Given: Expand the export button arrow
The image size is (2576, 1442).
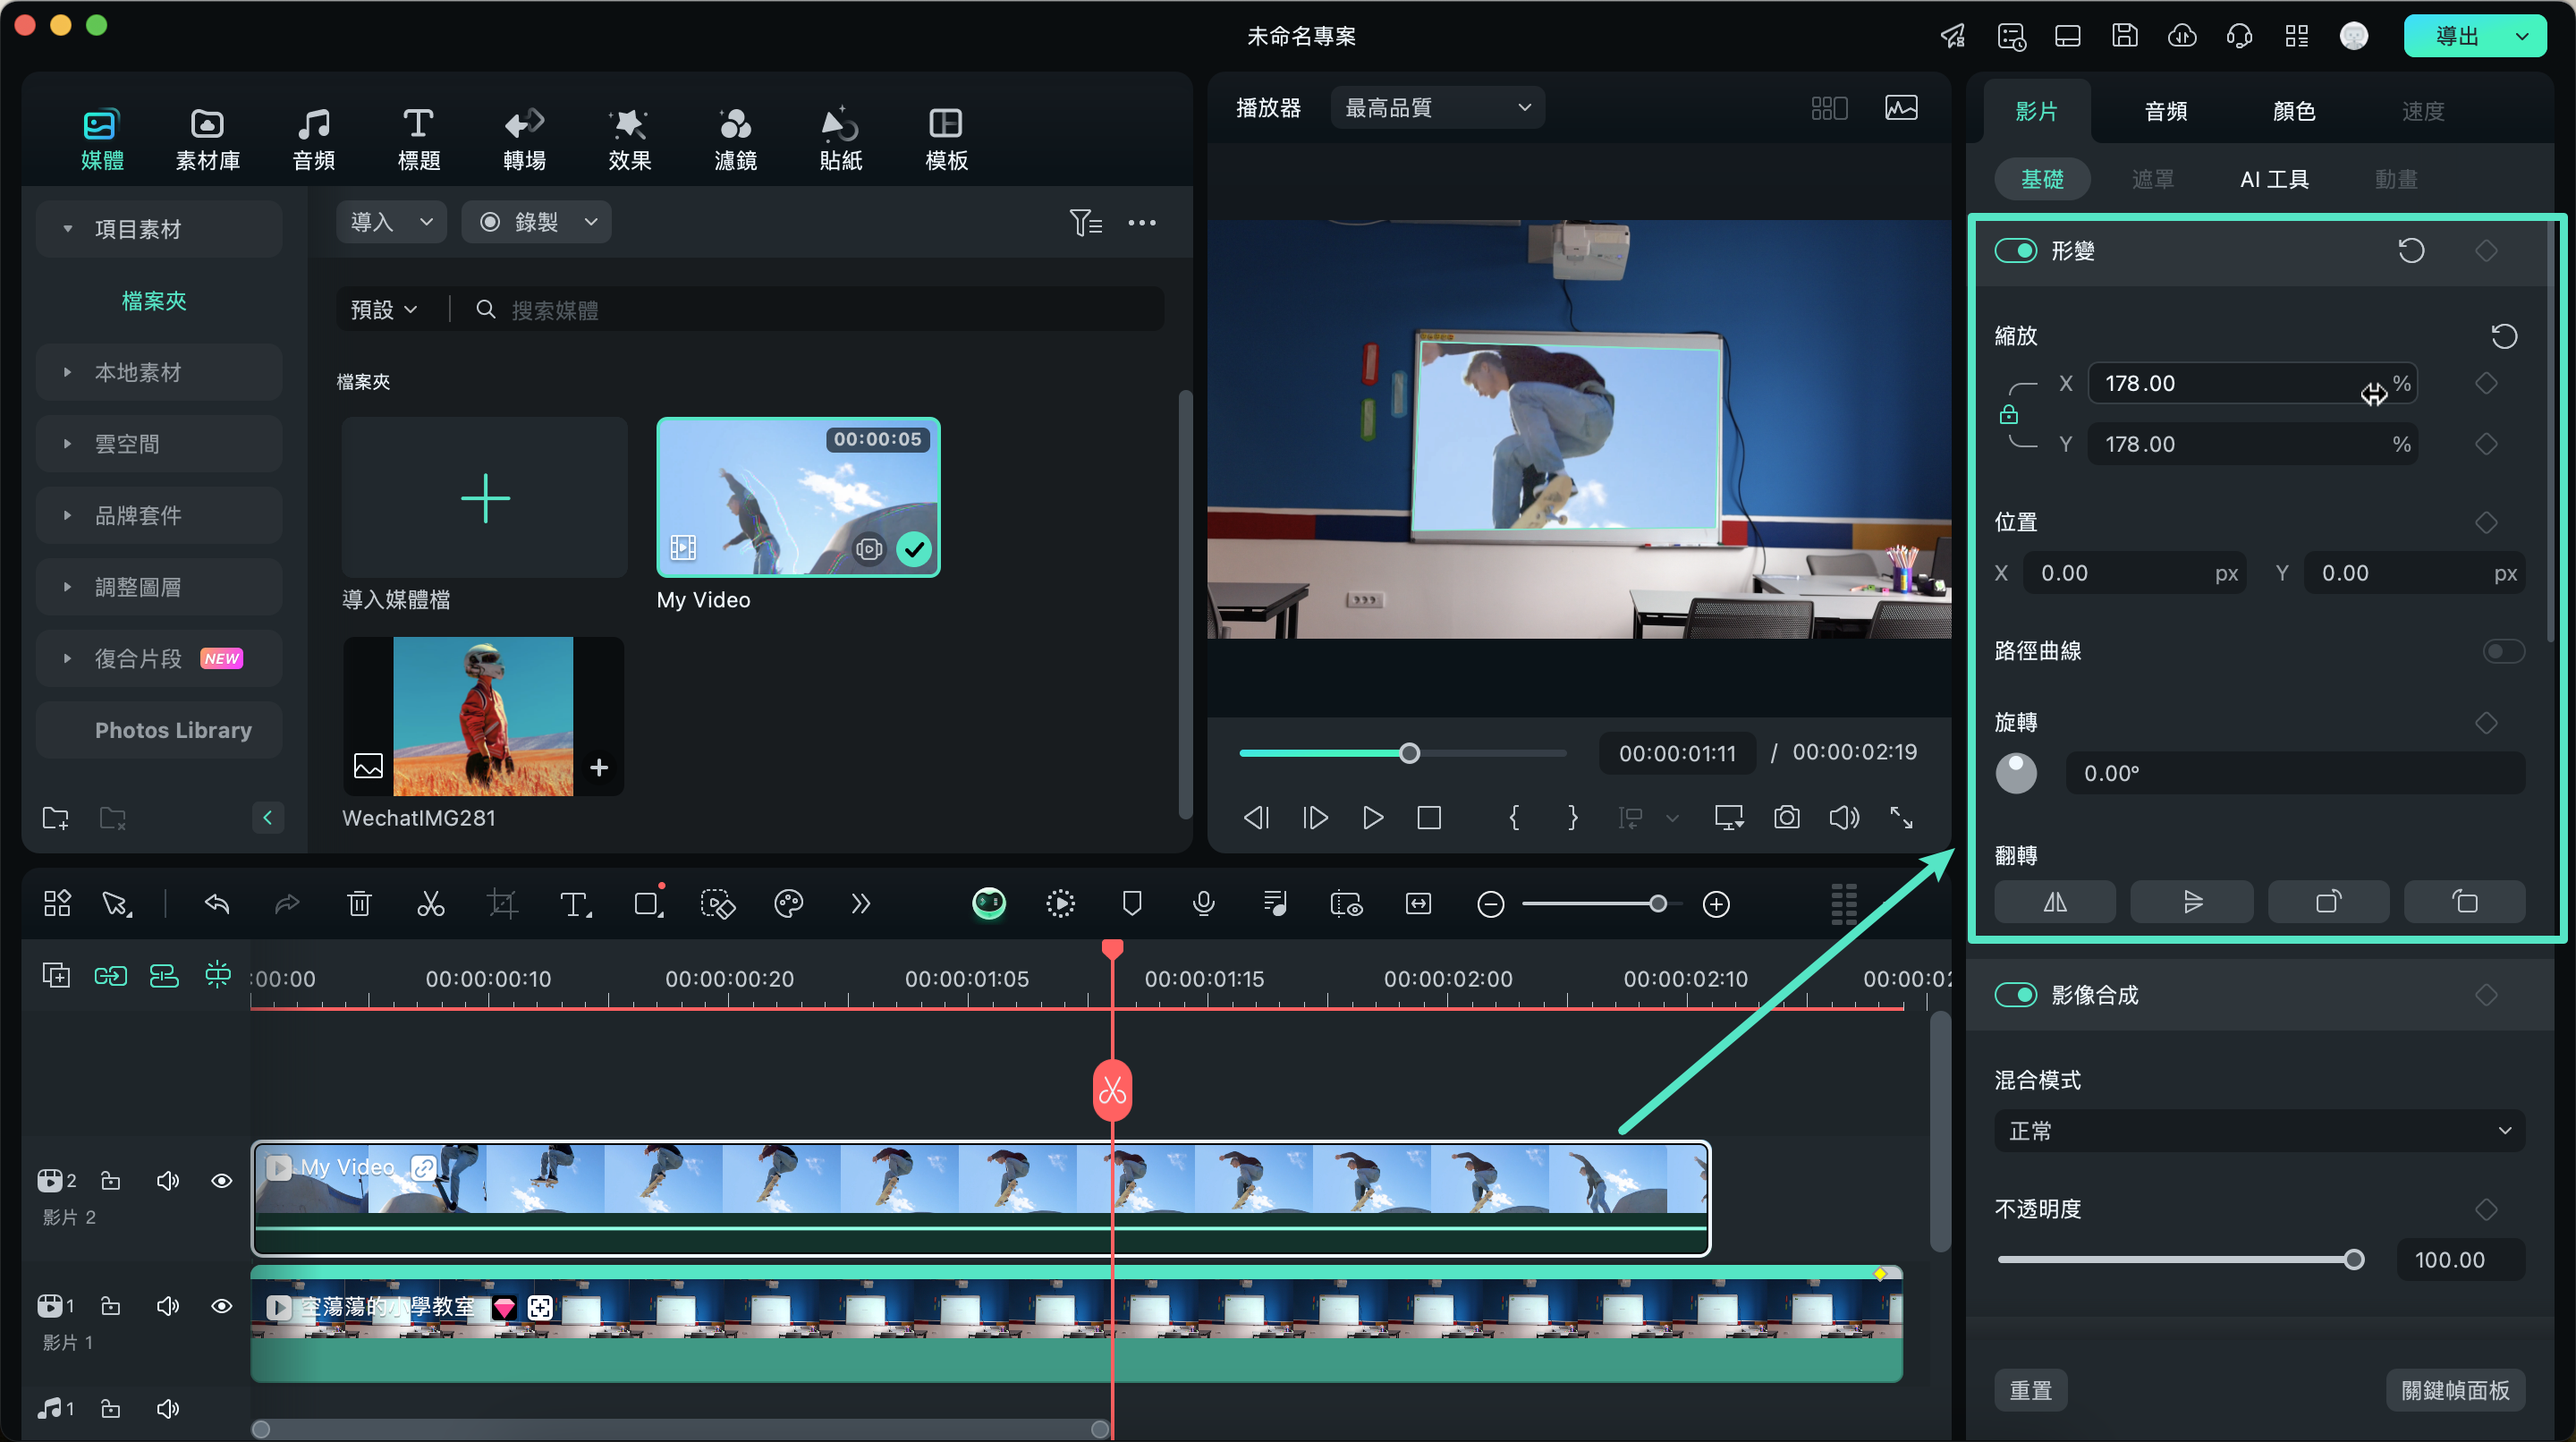Looking at the screenshot, I should [2523, 36].
